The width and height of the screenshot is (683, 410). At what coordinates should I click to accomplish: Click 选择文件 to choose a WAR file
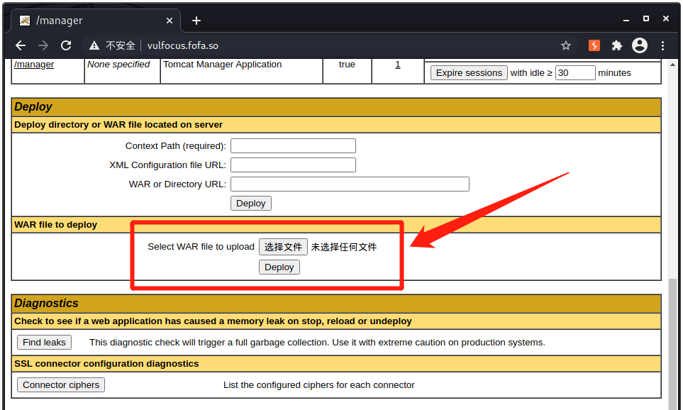click(x=283, y=246)
